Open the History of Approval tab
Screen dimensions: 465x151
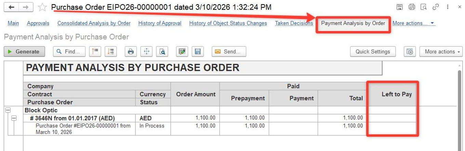[160, 23]
